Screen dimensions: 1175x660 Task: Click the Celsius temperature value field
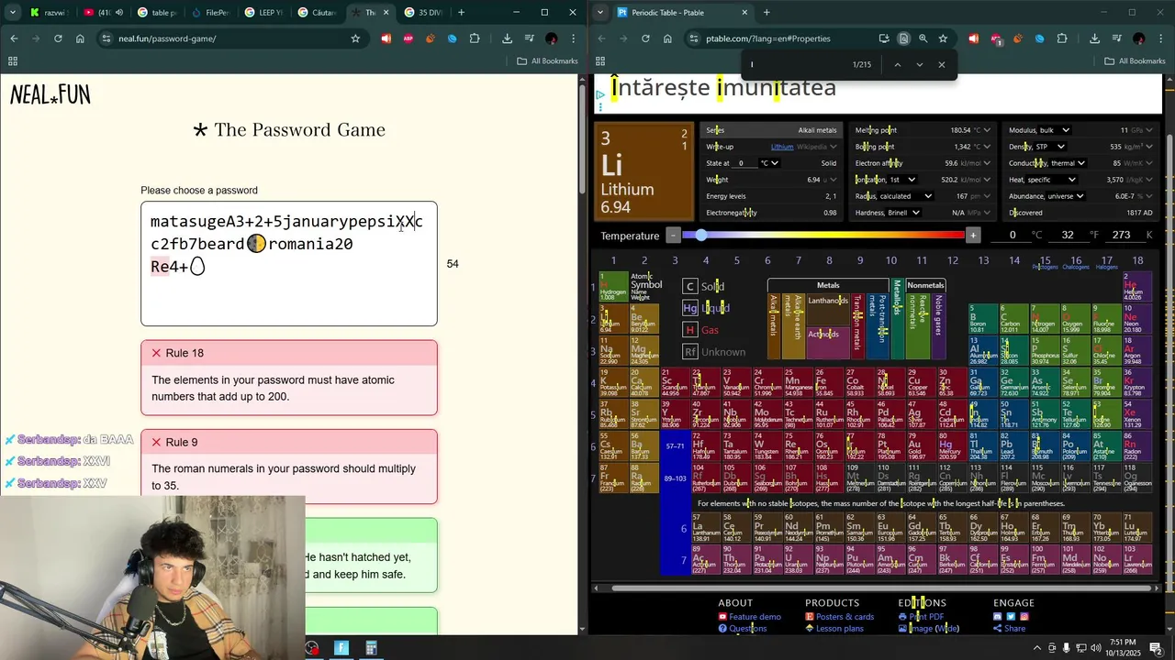[x=1013, y=236]
